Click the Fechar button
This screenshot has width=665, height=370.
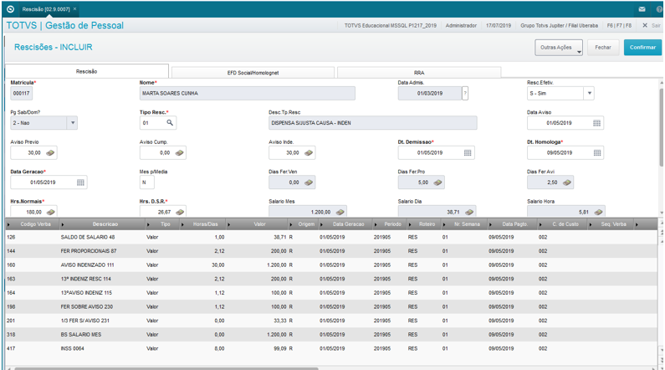click(x=603, y=48)
